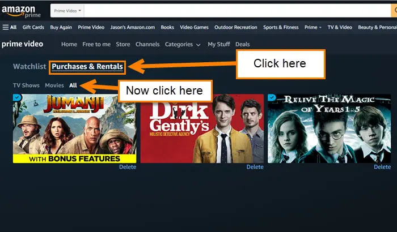Open the Jumanji movie thumbnail
The height and width of the screenshot is (232, 397).
coord(74,128)
